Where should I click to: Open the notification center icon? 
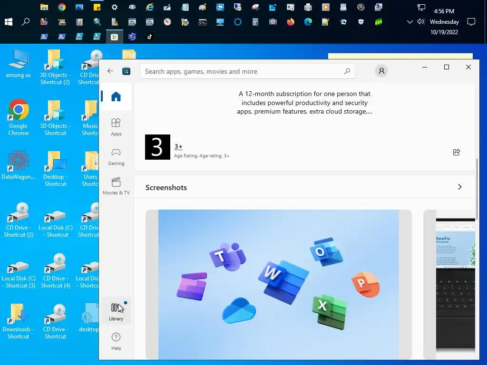point(471,22)
